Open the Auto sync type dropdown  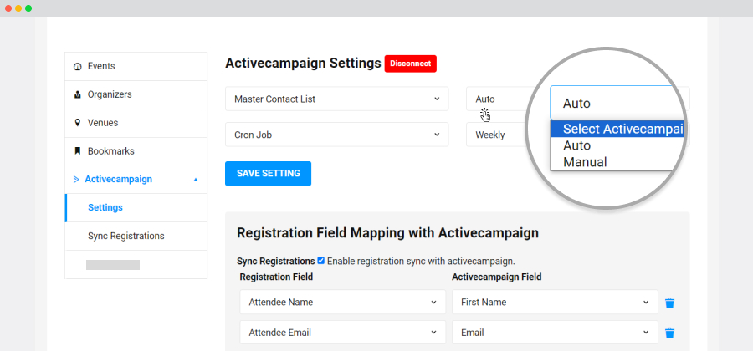click(x=496, y=99)
